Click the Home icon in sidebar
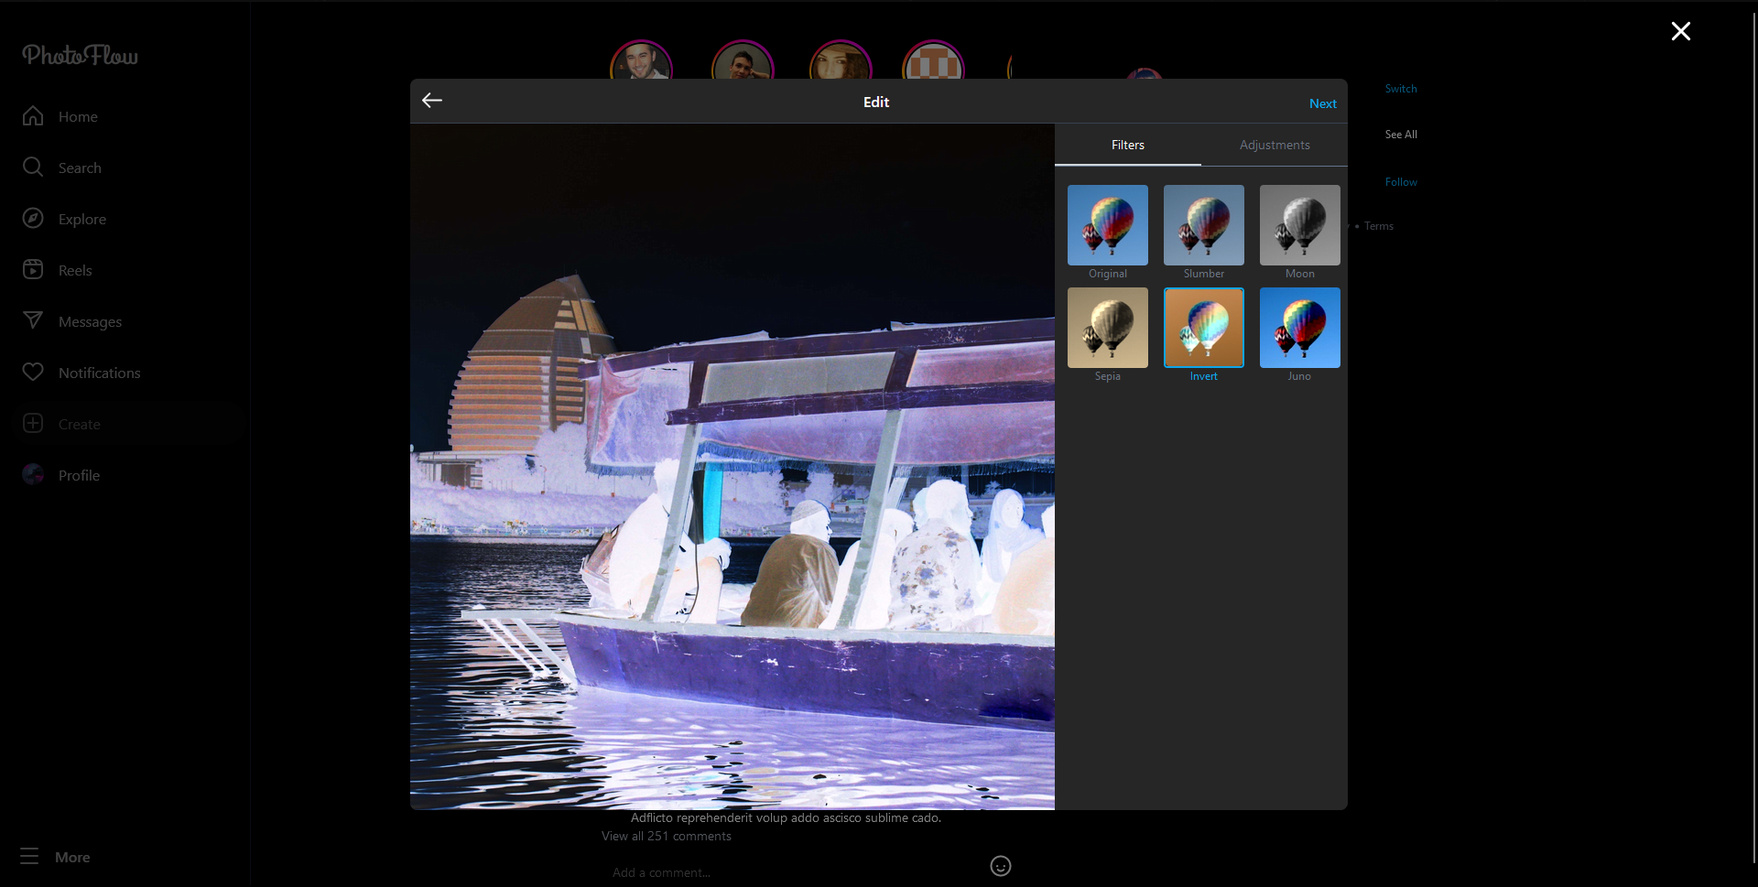Image resolution: width=1758 pixels, height=887 pixels. (33, 116)
